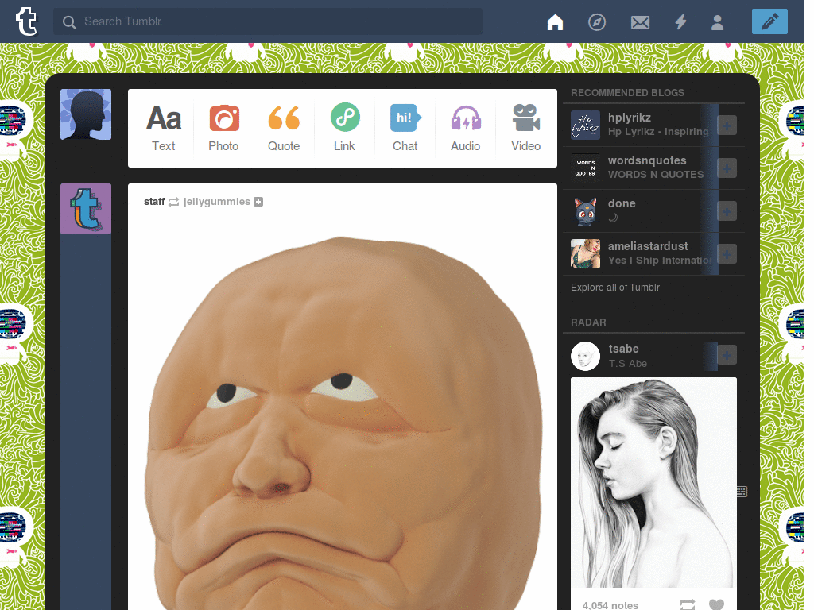Follow done blog with the plus button
814x610 pixels.
(x=727, y=211)
